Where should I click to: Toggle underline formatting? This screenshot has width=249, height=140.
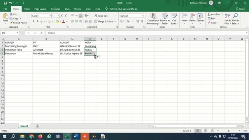coord(42,21)
